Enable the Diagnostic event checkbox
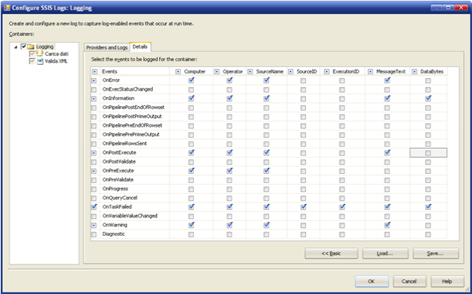Screen dimensions: 472x294 pos(94,234)
